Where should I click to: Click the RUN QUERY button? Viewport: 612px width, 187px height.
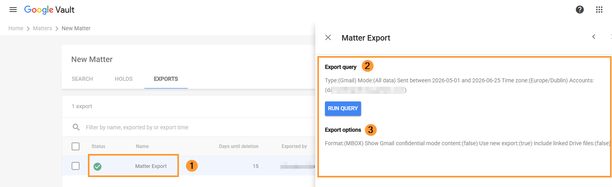(x=343, y=108)
